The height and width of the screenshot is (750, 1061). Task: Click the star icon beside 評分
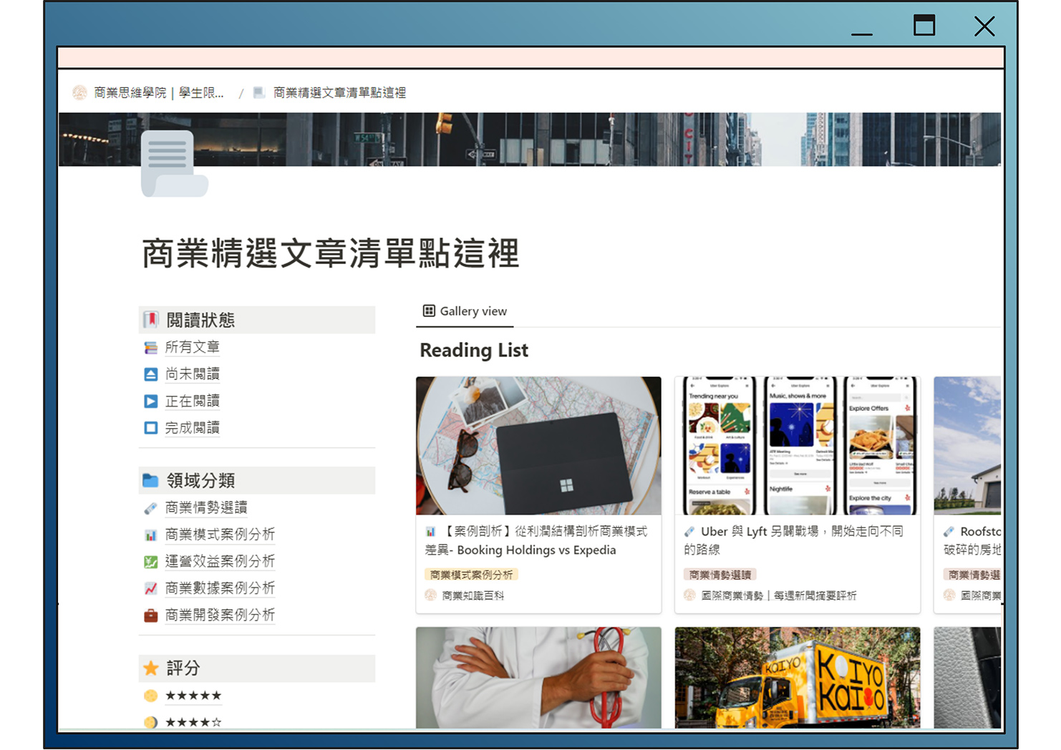[x=150, y=668]
